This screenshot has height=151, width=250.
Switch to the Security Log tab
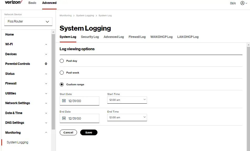pos(90,37)
